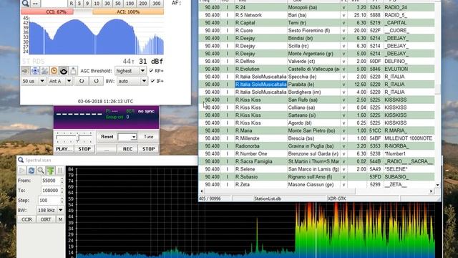458x258 pixels.
Task: Click the icon beside the clock on left
Action: click(44, 71)
